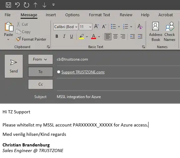Image resolution: width=180 pixels, height=158 pixels.
Task: Undo the last action
Action: click(17, 5)
